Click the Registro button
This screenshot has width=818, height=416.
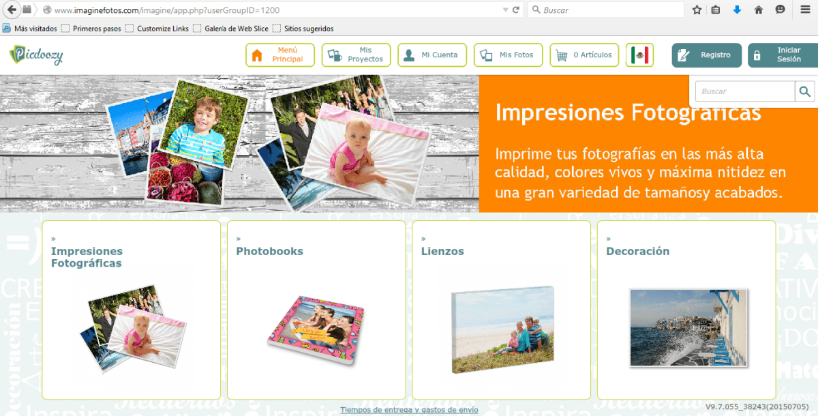(706, 55)
